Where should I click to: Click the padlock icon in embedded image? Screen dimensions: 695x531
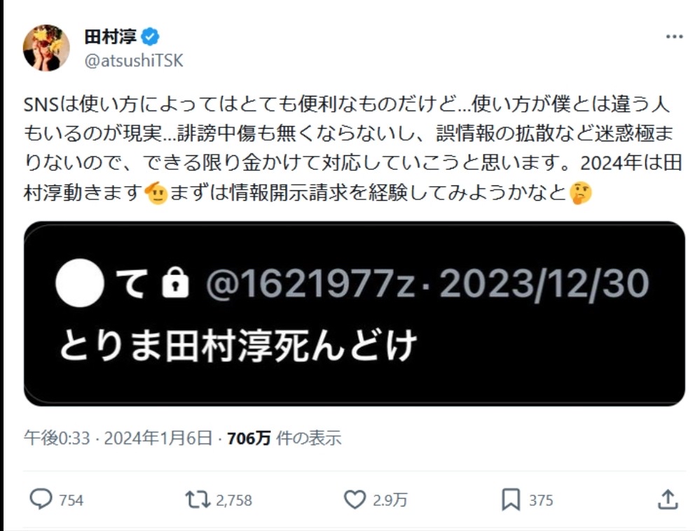[176, 283]
